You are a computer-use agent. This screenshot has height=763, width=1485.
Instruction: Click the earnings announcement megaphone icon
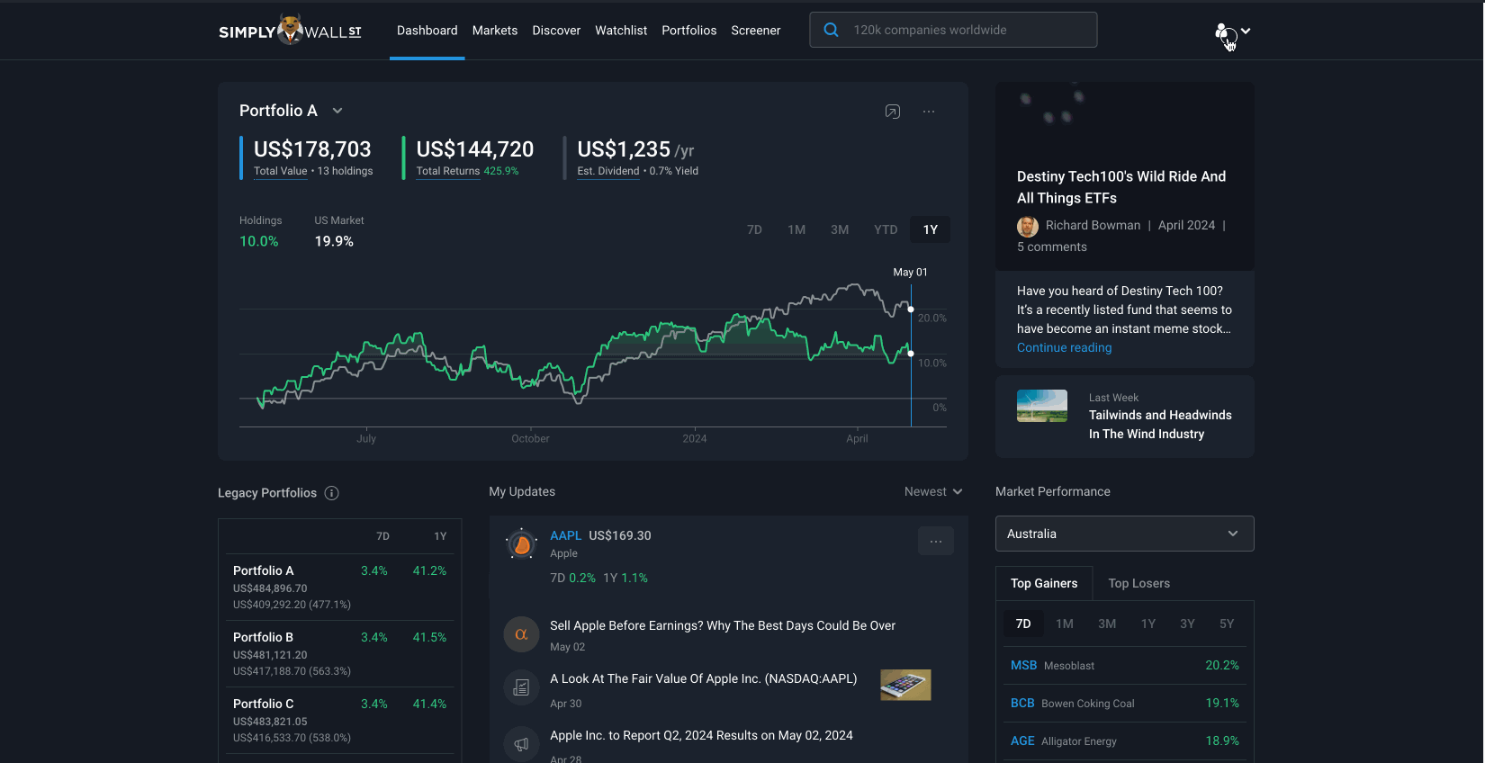[x=521, y=744]
